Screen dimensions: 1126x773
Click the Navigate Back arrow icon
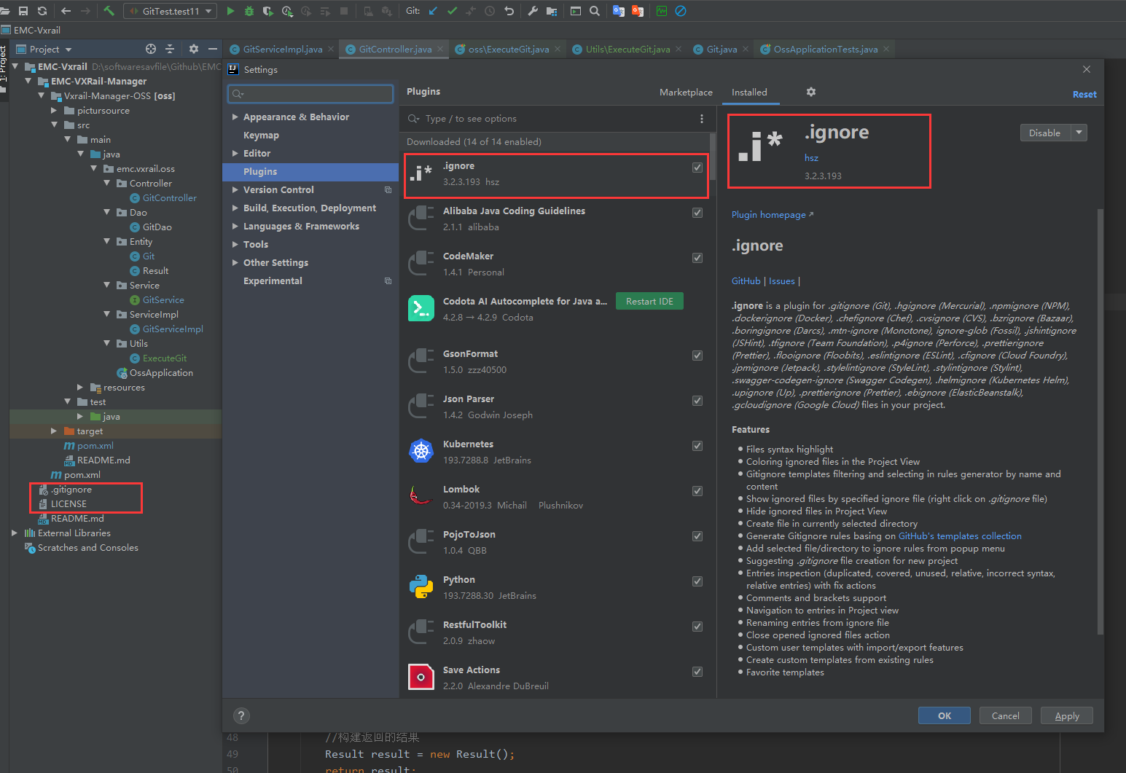click(66, 11)
